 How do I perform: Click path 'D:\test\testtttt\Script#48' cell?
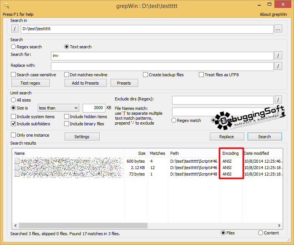tap(194, 174)
